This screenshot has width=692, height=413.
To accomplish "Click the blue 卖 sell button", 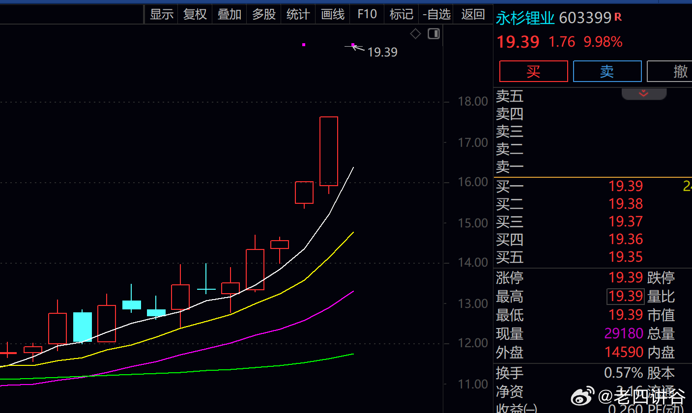I will click(x=607, y=72).
